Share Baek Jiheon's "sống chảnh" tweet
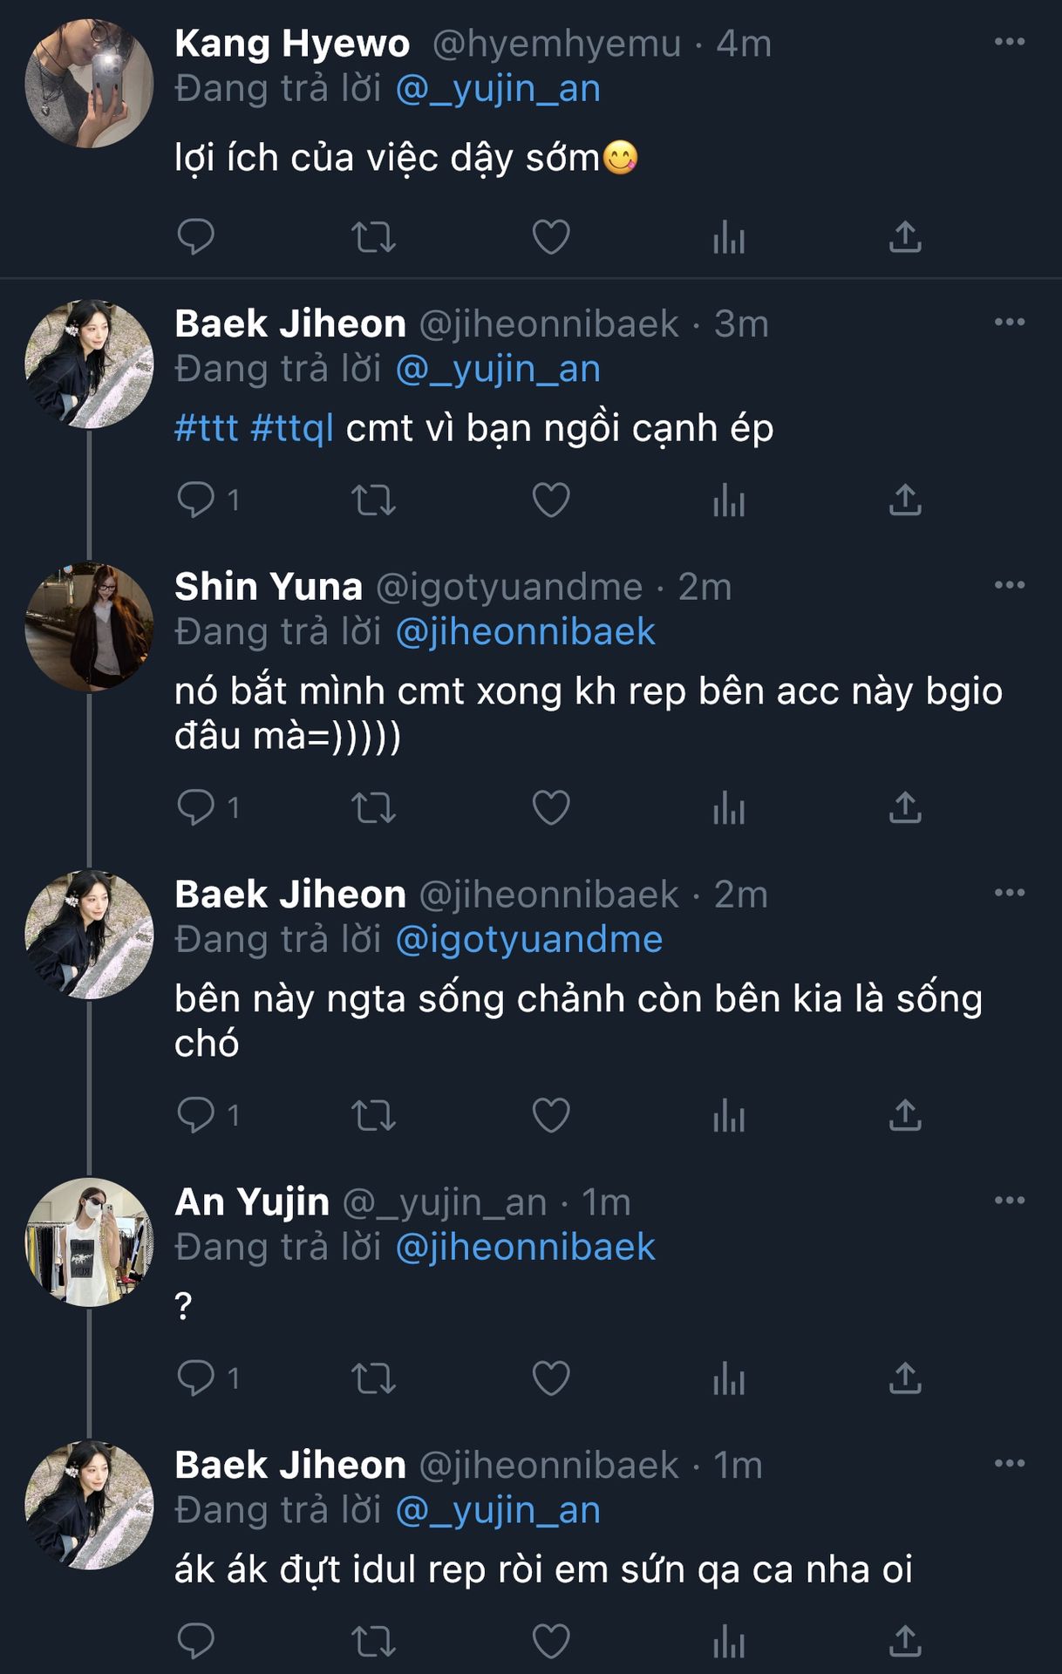Image resolution: width=1062 pixels, height=1674 pixels. tap(905, 1115)
